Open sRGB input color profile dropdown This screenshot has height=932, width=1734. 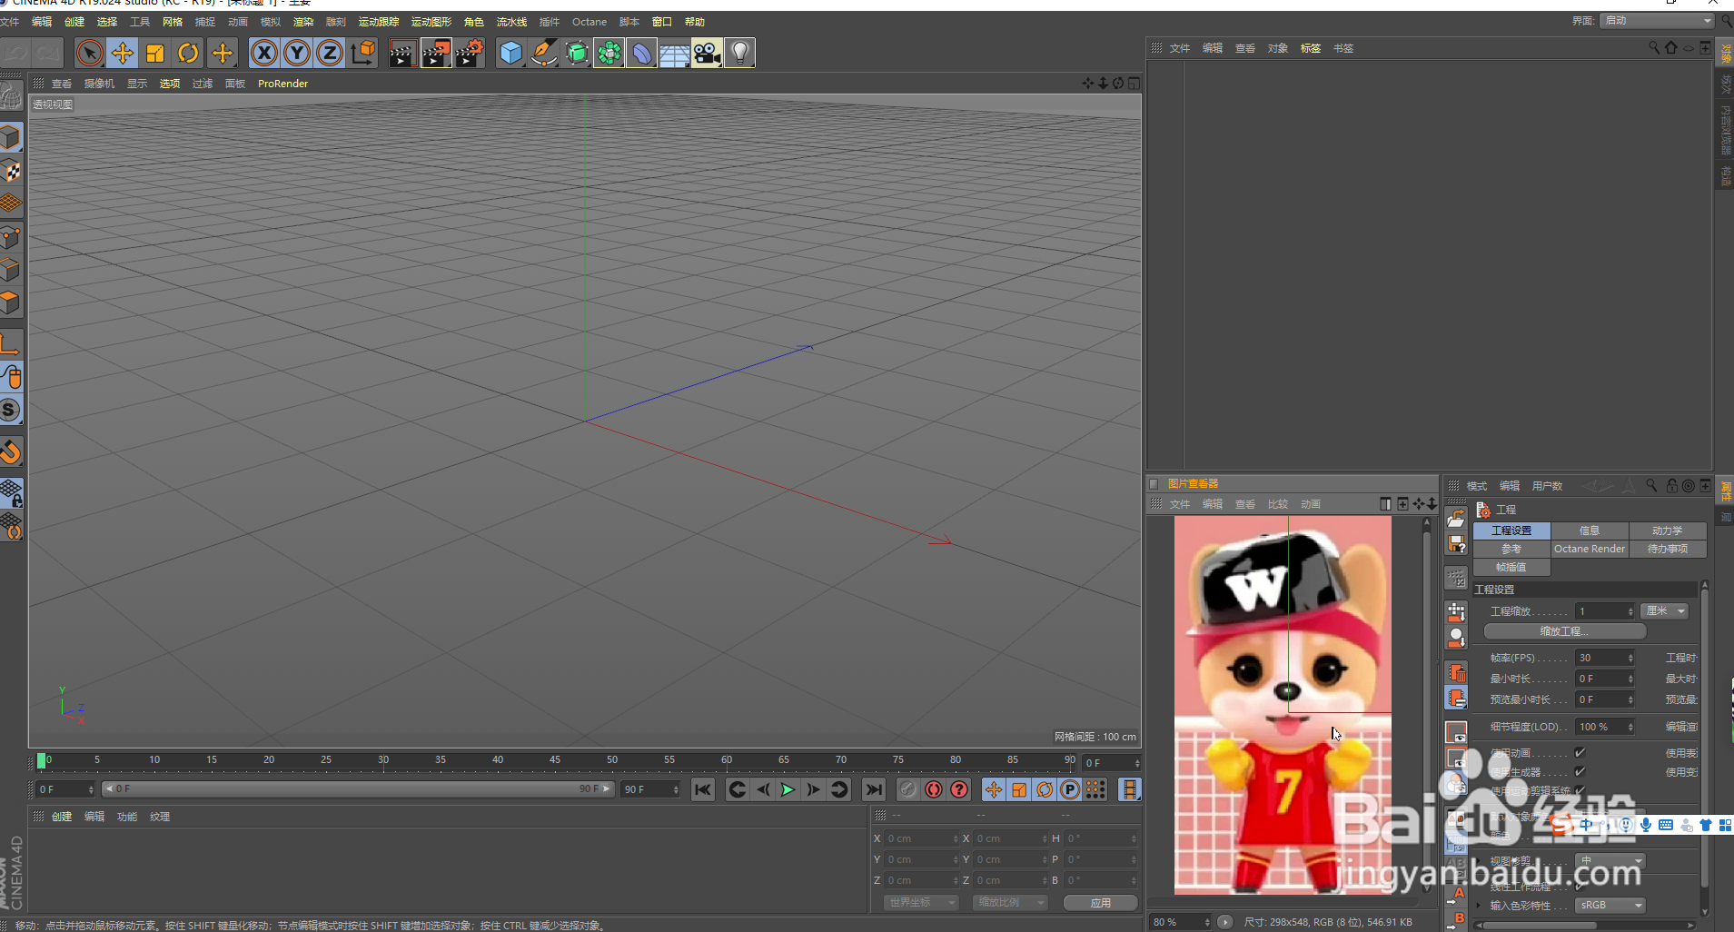pyautogui.click(x=1610, y=906)
